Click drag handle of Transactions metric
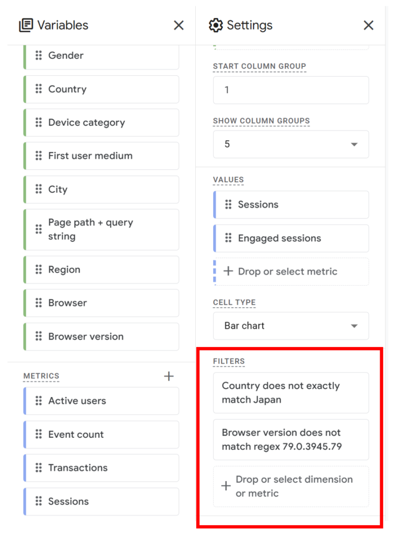The image size is (400, 535). (x=39, y=468)
